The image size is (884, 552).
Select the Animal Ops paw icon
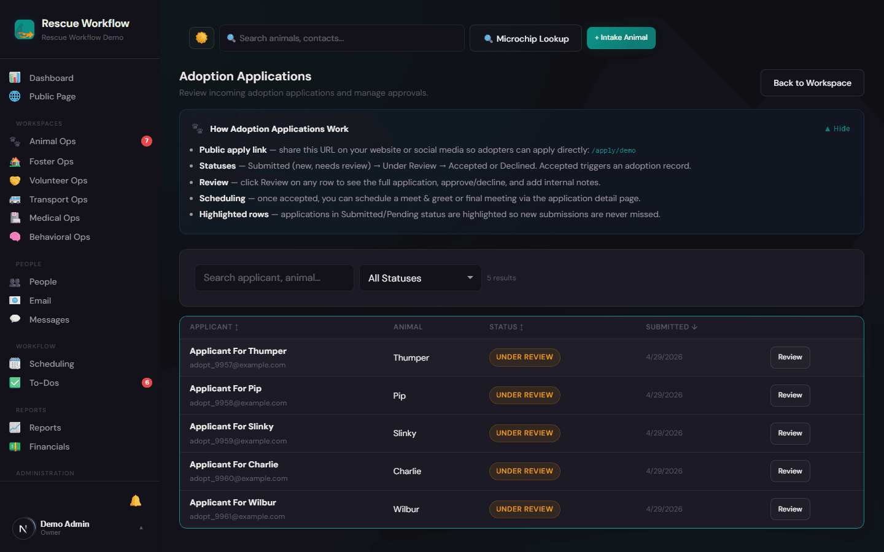(x=15, y=141)
